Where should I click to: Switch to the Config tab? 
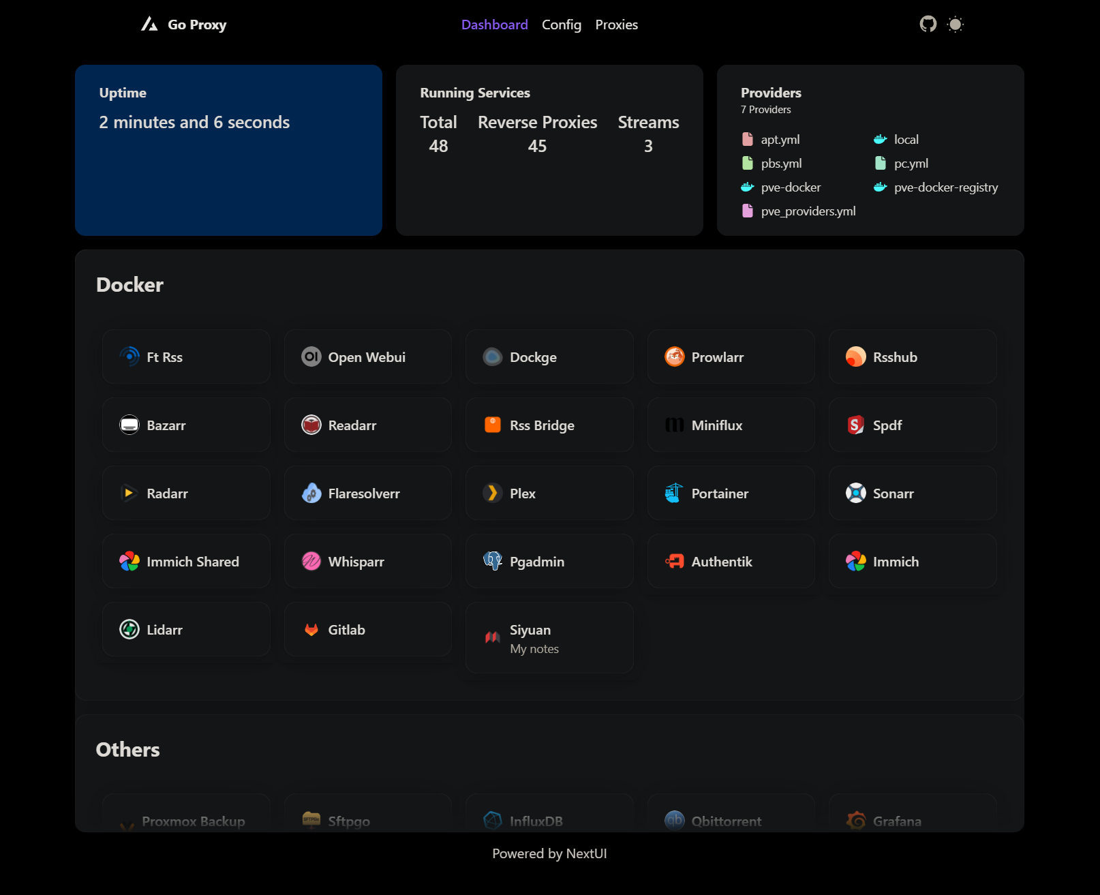click(x=562, y=25)
